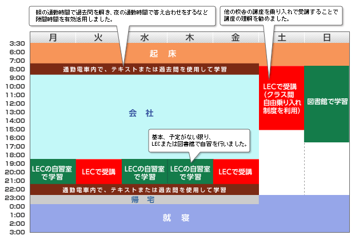Click the 11:00 time label
The width and height of the screenshot is (351, 239).
point(15,95)
